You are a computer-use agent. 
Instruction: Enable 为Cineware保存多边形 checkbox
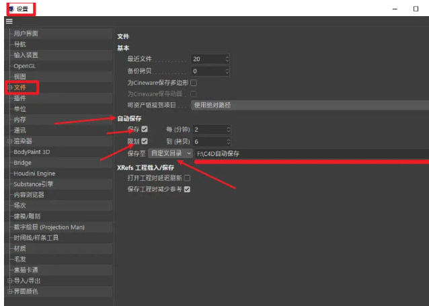(x=194, y=83)
